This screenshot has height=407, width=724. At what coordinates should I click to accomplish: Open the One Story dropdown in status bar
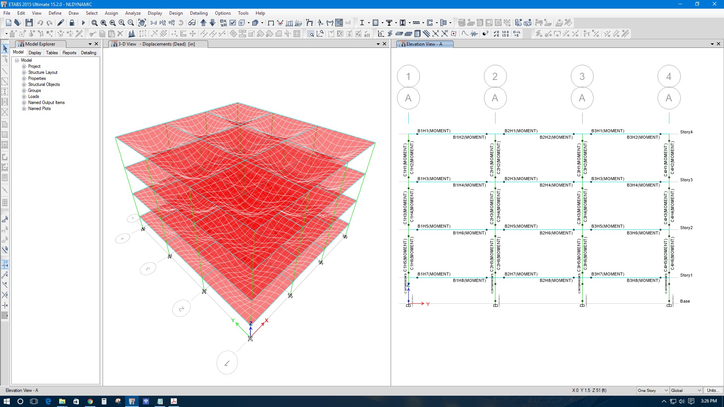[x=667, y=390]
